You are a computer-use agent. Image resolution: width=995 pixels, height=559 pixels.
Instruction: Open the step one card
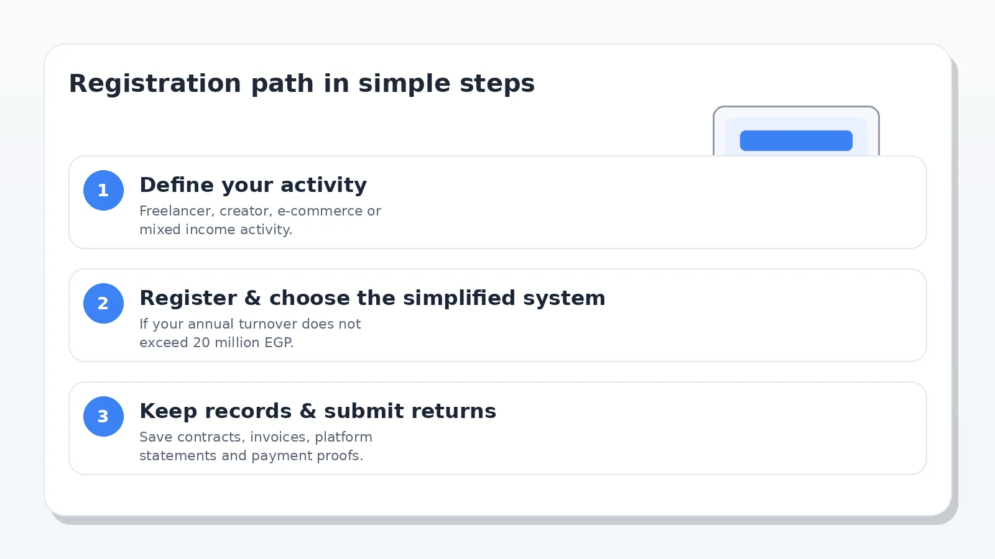pos(497,202)
